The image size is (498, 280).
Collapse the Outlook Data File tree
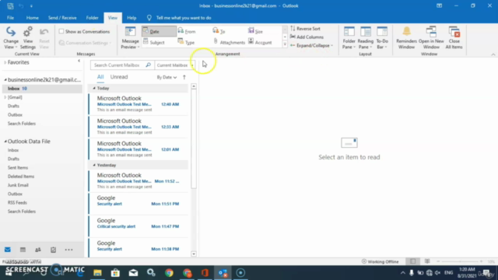[5, 142]
